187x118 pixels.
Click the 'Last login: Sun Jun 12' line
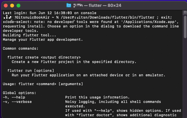point(50,13)
